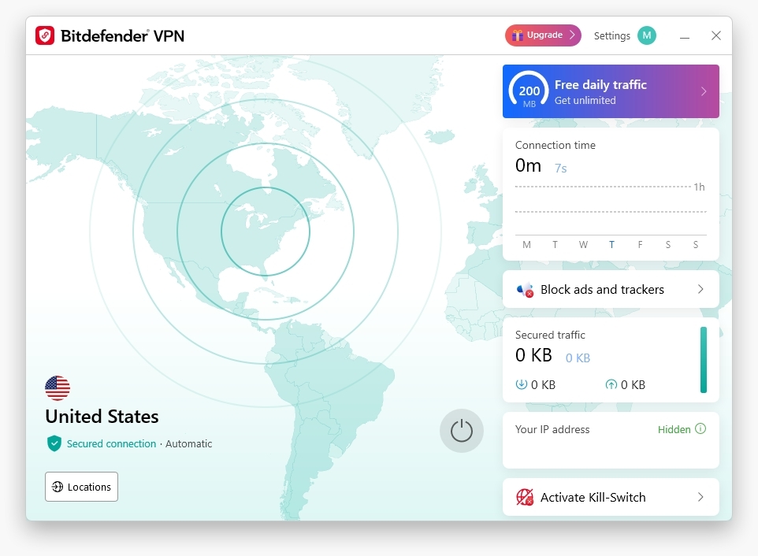Select the W Wednesday chart label

(584, 245)
